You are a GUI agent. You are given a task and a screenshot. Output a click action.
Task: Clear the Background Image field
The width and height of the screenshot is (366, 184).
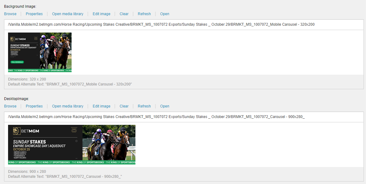pyautogui.click(x=124, y=14)
